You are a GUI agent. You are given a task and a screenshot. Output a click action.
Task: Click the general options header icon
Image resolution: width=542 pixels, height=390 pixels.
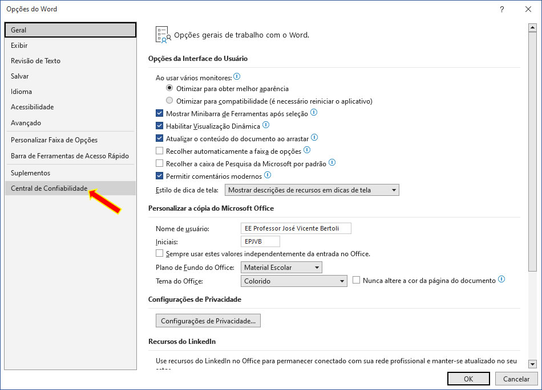tap(163, 35)
